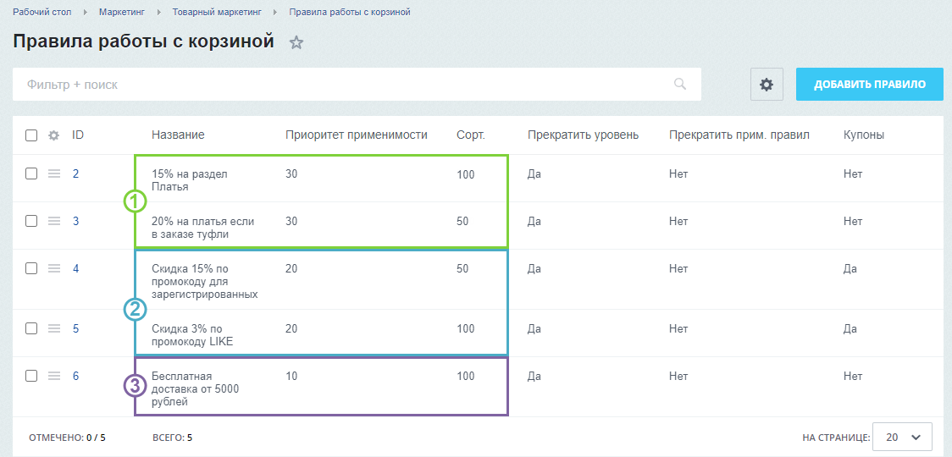The width and height of the screenshot is (952, 457).
Task: Click the search magnifier icon in filter
Action: [679, 84]
